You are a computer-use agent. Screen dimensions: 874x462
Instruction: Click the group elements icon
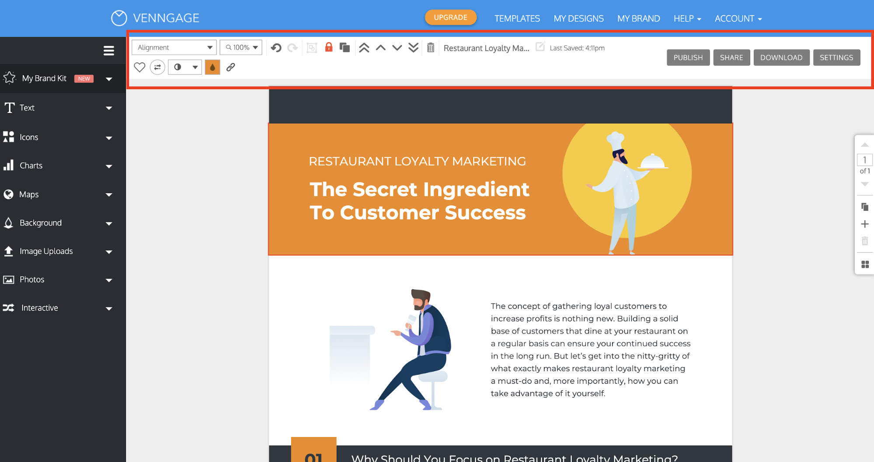(x=312, y=48)
